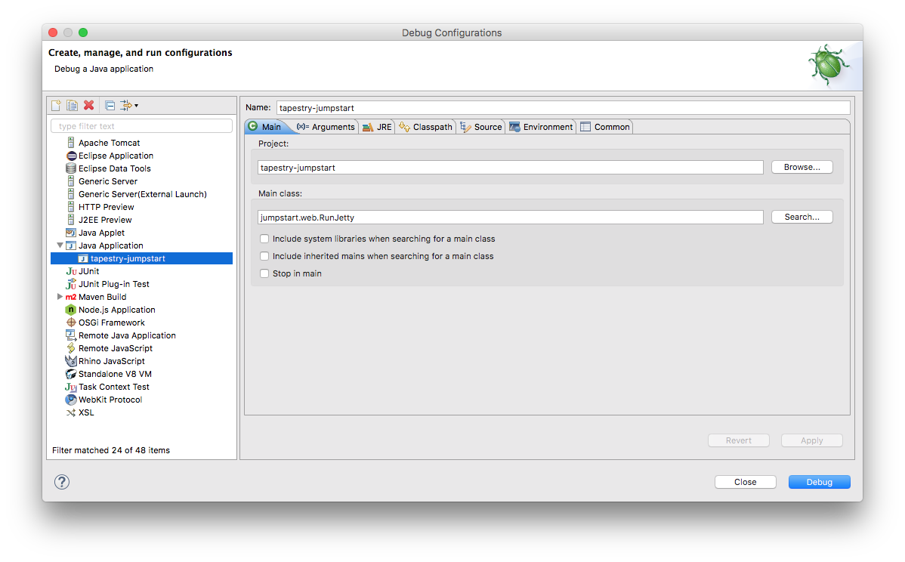Image resolution: width=905 pixels, height=562 pixels.
Task: Click into the type filter text field
Action: coord(141,126)
